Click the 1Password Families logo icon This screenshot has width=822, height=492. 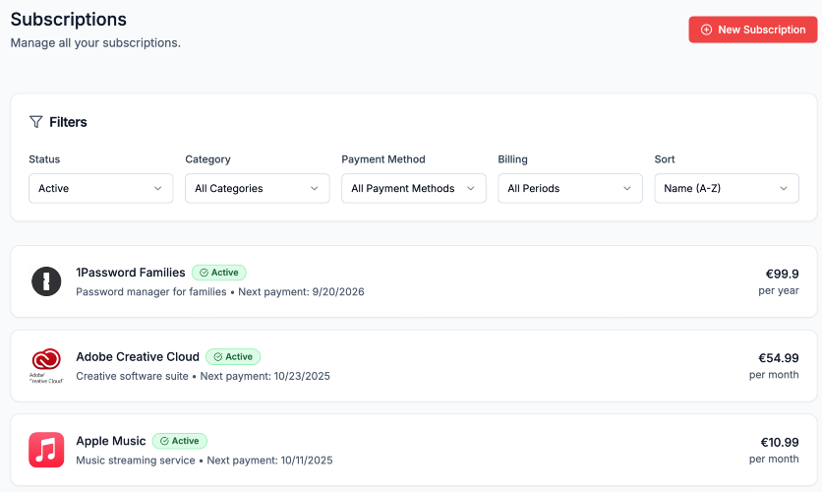point(46,281)
